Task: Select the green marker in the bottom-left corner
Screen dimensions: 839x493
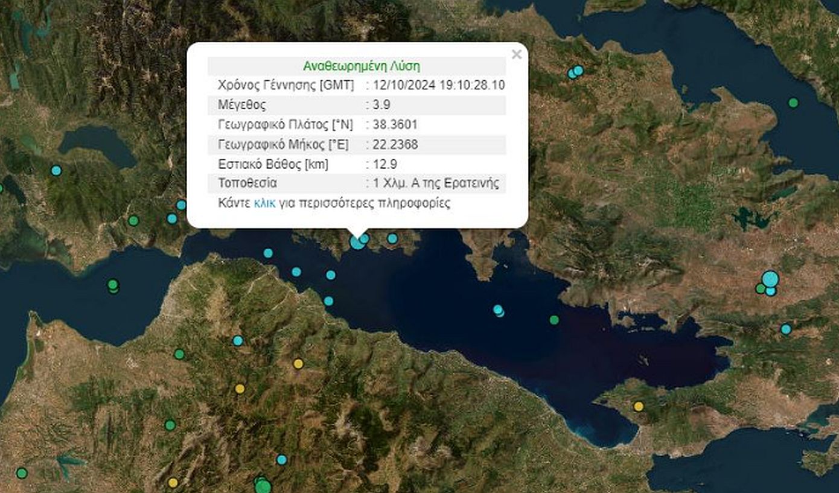Action: [x=22, y=473]
